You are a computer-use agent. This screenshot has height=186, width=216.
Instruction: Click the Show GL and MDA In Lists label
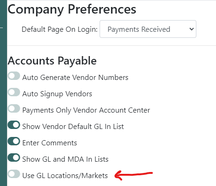[x=65, y=159]
